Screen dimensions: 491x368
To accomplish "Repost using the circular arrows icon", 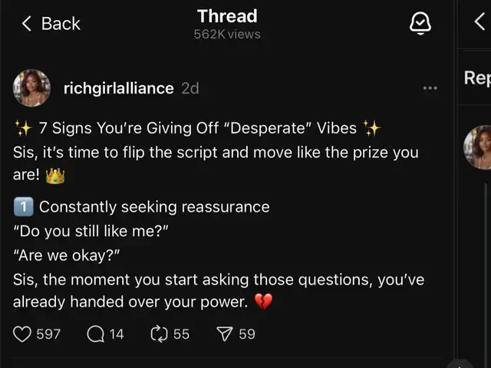I will click(160, 333).
